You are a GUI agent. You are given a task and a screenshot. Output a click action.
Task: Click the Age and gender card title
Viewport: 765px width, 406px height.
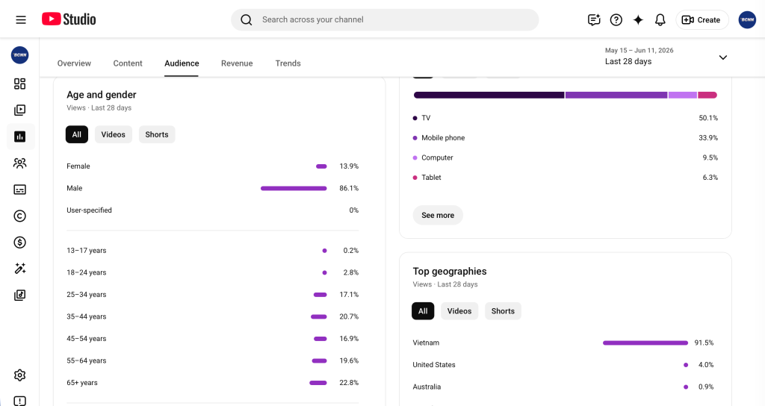click(102, 95)
